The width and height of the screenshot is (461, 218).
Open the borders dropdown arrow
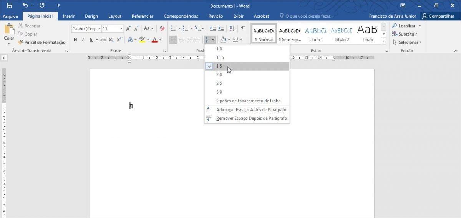[241, 40]
